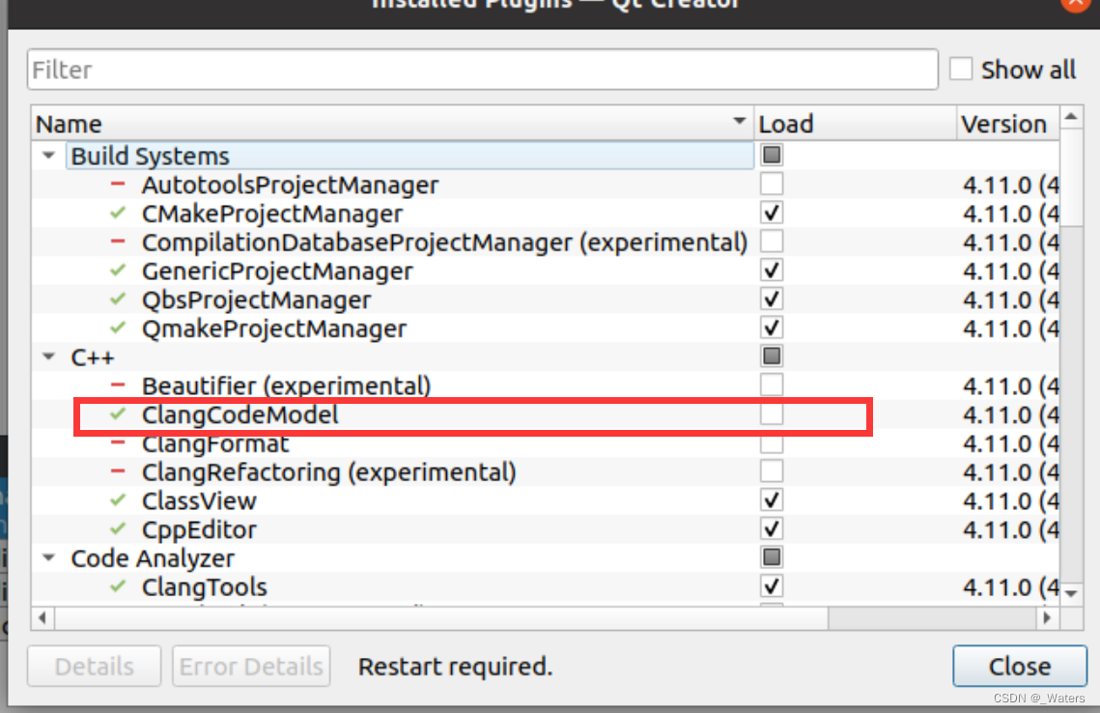Click the red dash status icon beside ClangFormat
1100x713 pixels.
click(x=118, y=442)
